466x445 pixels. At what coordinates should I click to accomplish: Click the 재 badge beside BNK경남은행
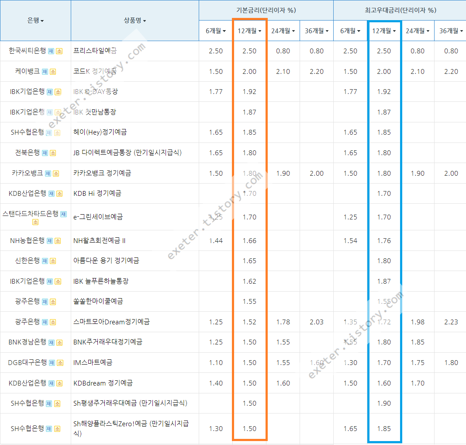[x=51, y=343]
